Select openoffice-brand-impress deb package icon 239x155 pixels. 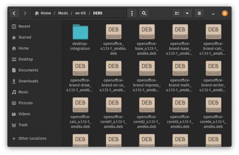pos(147,69)
